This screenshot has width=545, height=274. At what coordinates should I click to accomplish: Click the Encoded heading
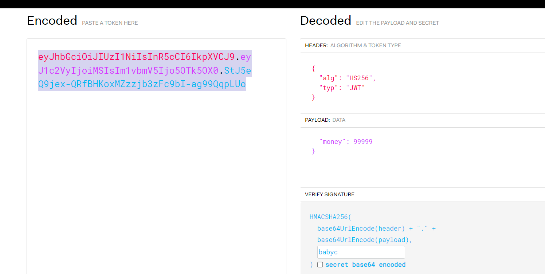(x=52, y=21)
